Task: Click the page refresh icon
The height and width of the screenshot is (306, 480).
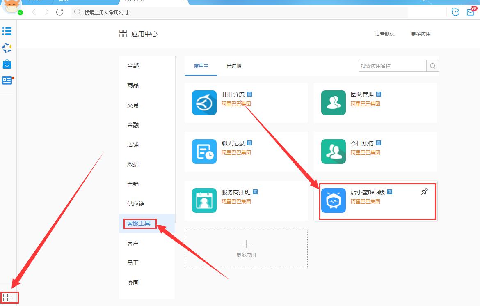Action: click(59, 12)
